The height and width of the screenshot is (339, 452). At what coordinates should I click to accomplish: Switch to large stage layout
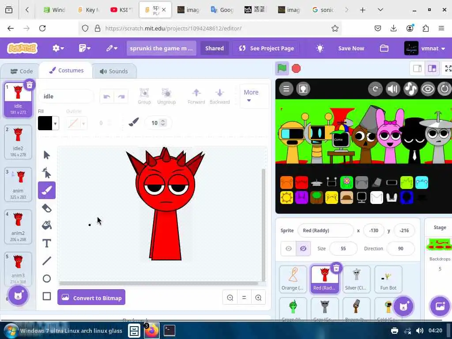pos(432,68)
